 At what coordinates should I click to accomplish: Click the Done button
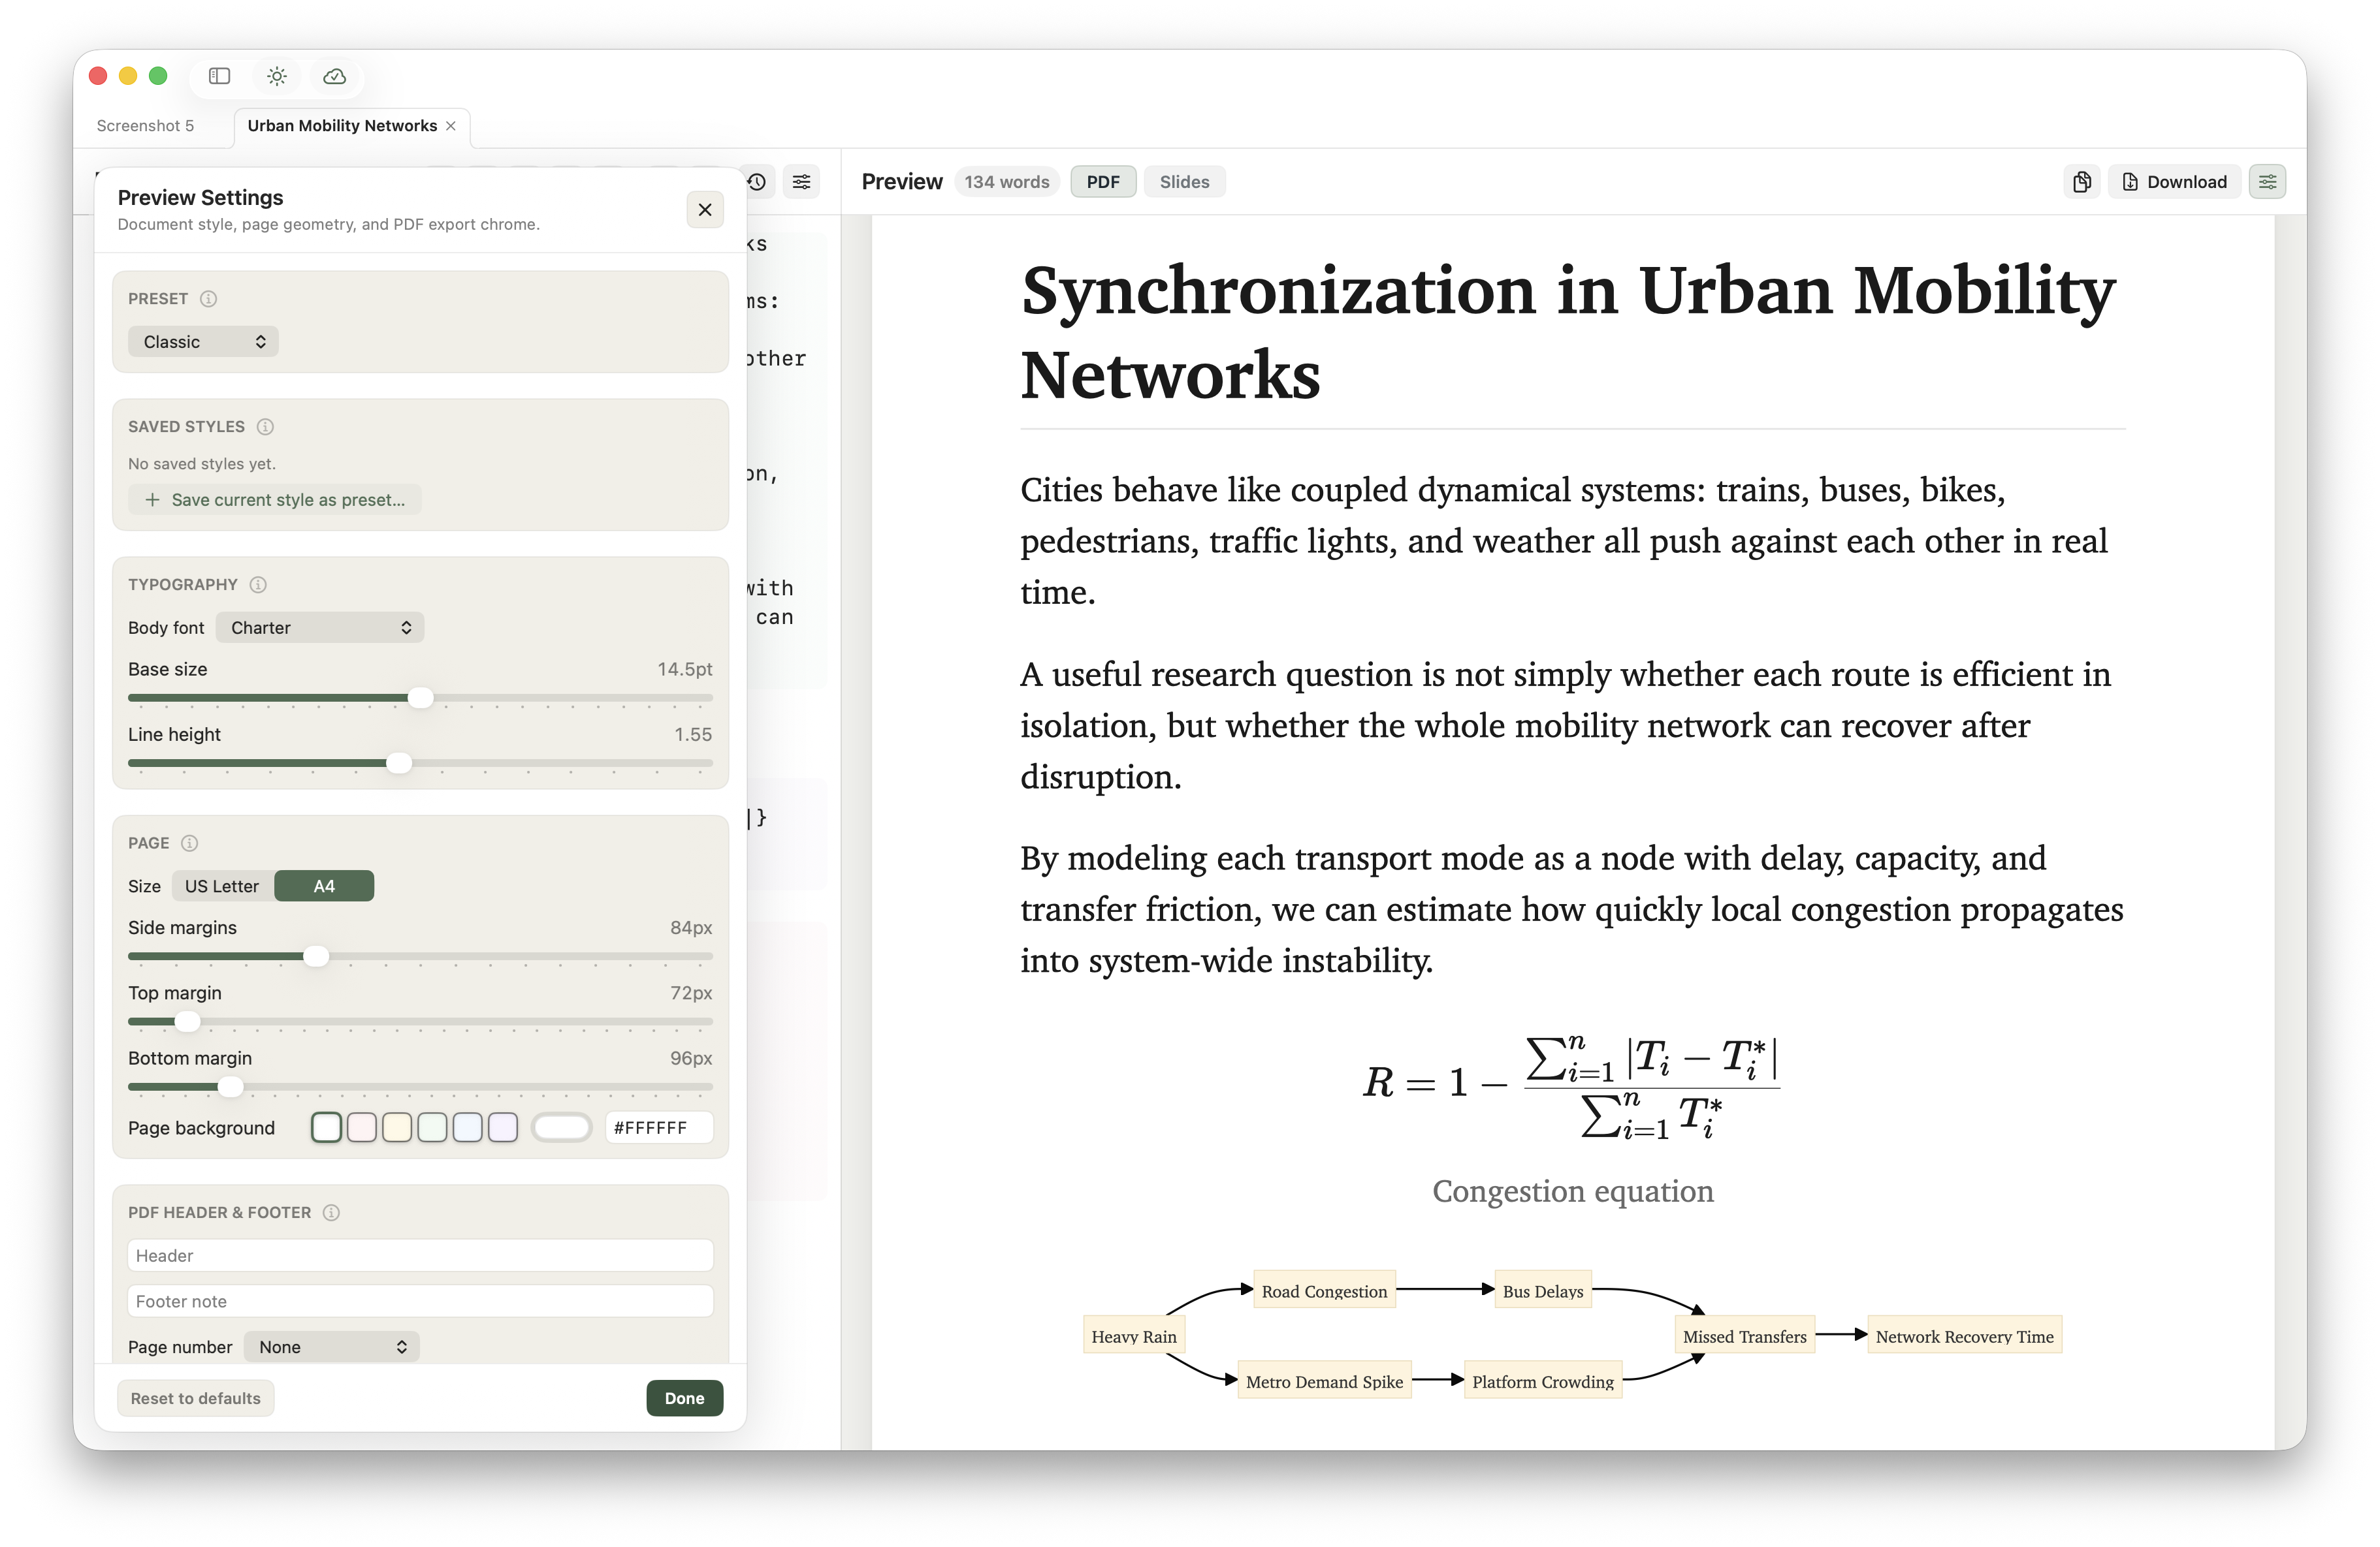(684, 1398)
